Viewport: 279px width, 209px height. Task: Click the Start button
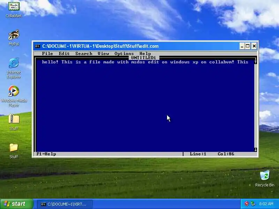16,204
